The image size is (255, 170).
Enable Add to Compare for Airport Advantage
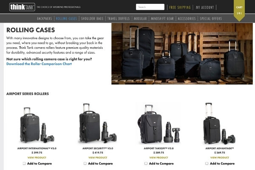pos(207,163)
